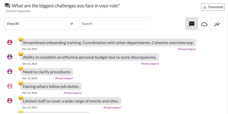Click the chat bubbles icon beside question title

point(7,6)
